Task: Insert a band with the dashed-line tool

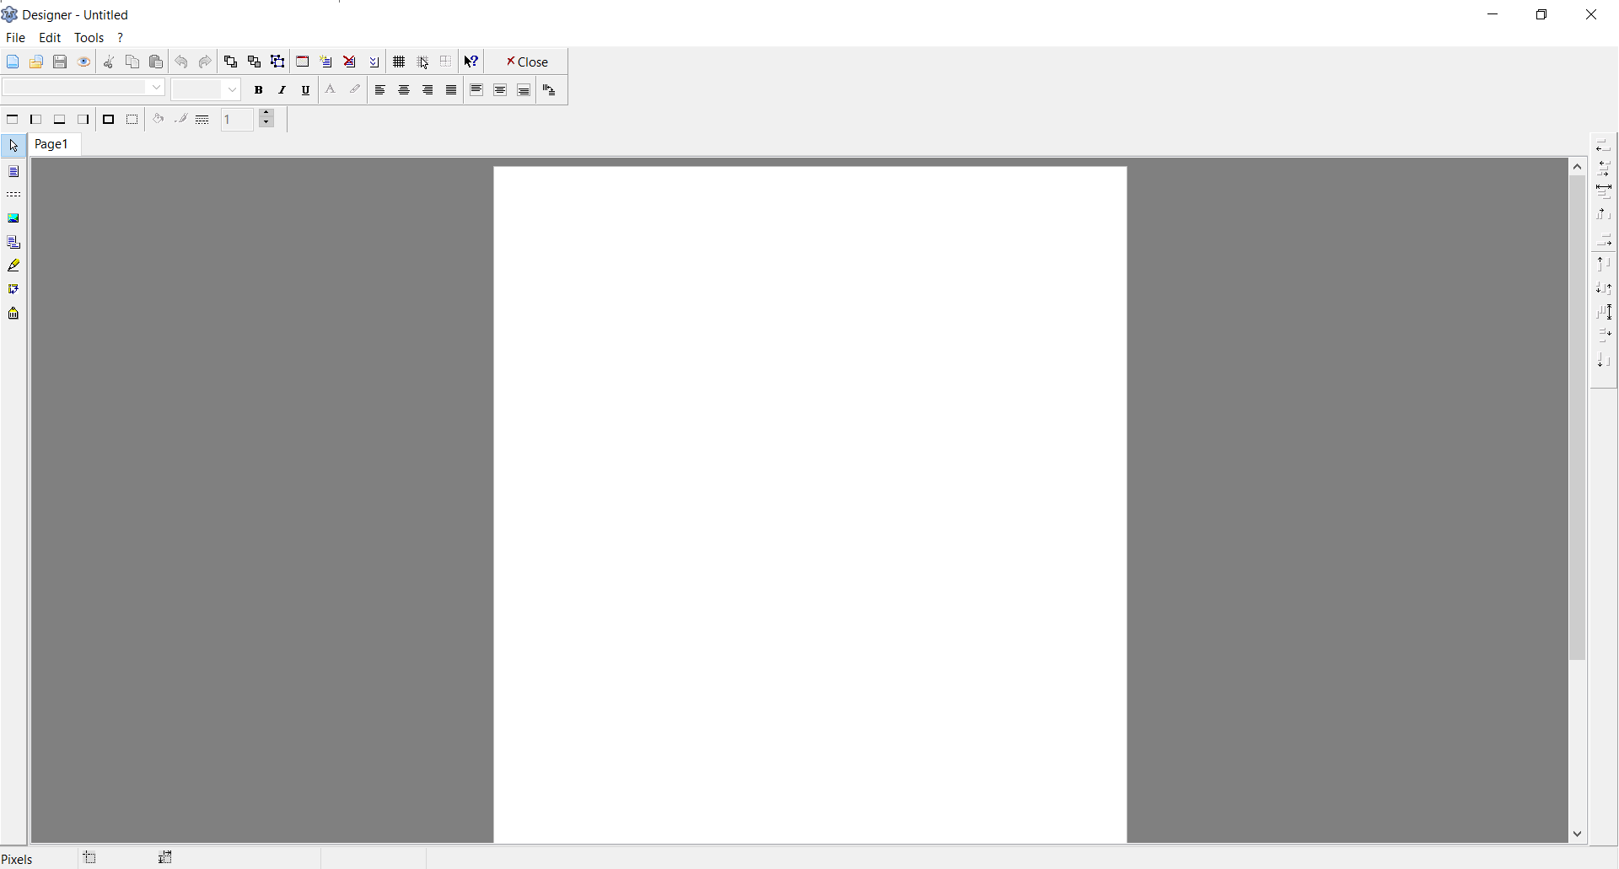Action: tap(13, 195)
